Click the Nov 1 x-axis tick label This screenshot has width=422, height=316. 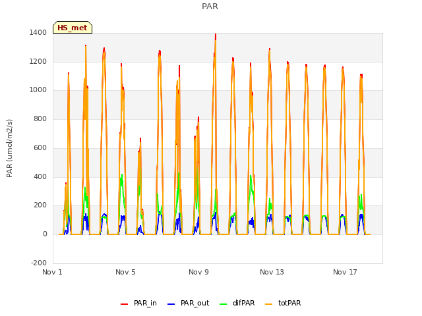coord(52,272)
